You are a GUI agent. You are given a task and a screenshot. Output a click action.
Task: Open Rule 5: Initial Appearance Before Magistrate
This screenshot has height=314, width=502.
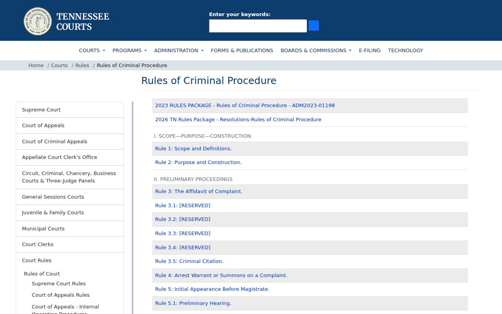(x=212, y=289)
